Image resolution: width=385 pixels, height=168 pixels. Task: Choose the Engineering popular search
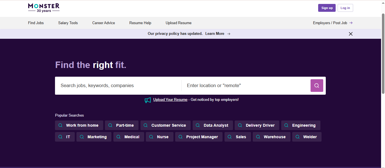coord(301,125)
